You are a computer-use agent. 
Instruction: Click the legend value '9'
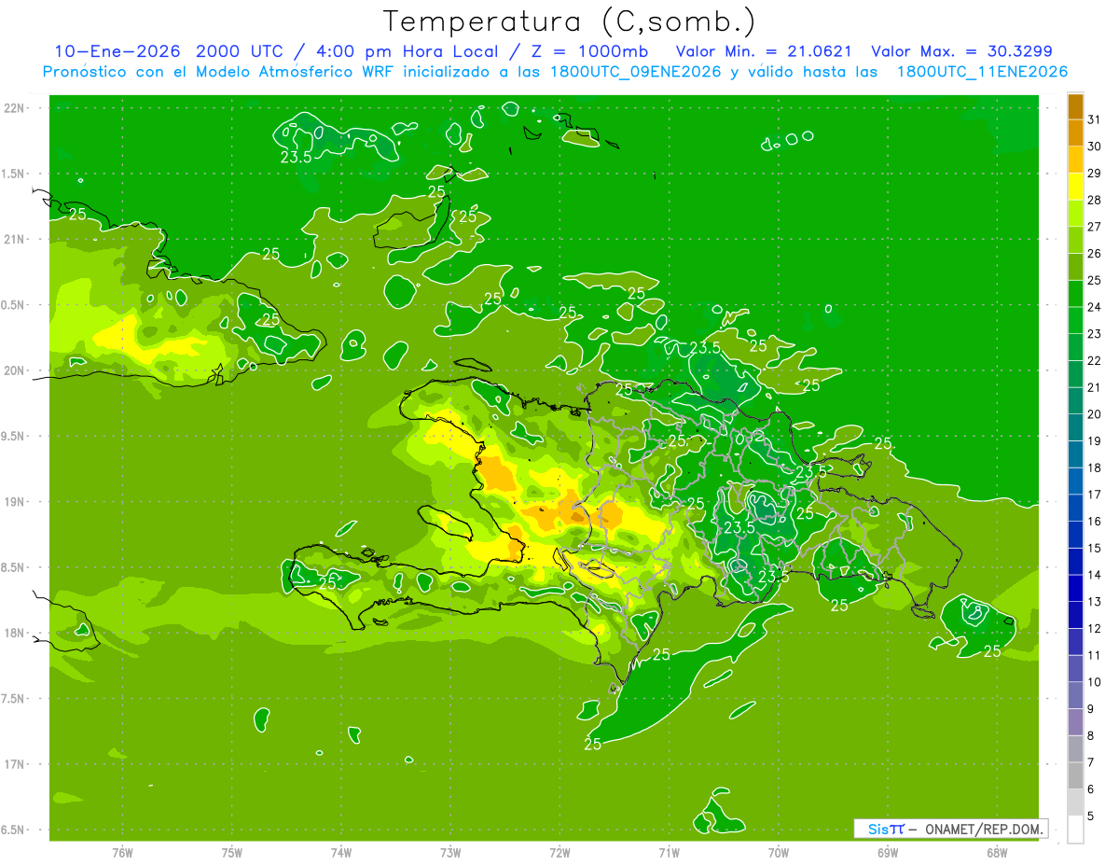tap(1091, 709)
